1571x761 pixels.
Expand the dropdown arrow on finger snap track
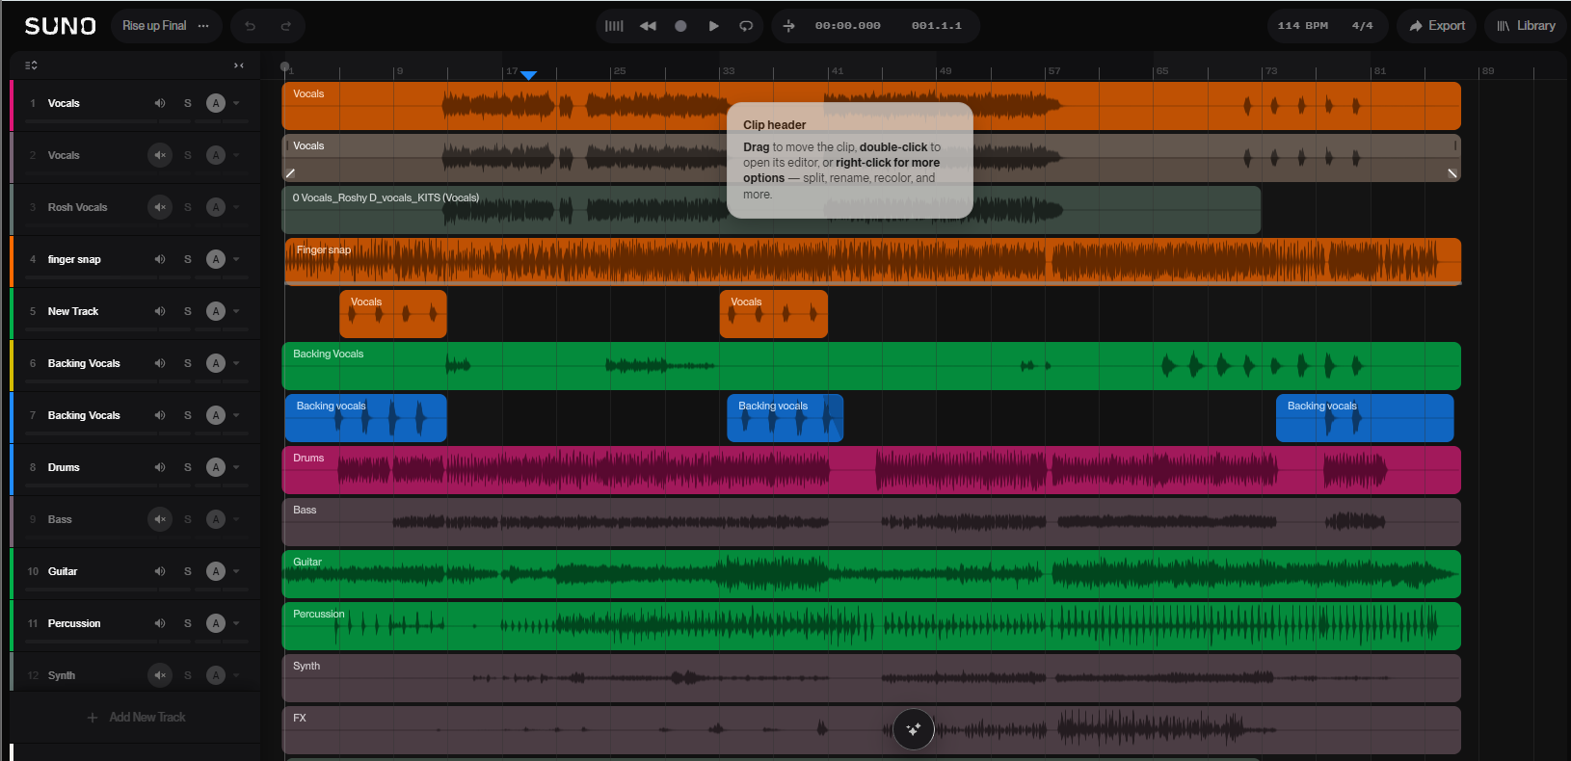coord(236,259)
